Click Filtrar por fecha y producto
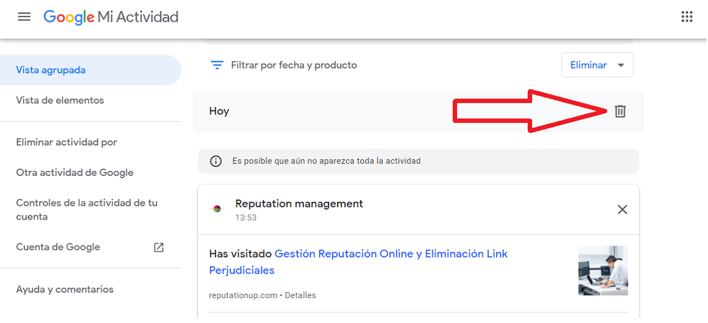Image resolution: width=708 pixels, height=323 pixels. [x=294, y=65]
